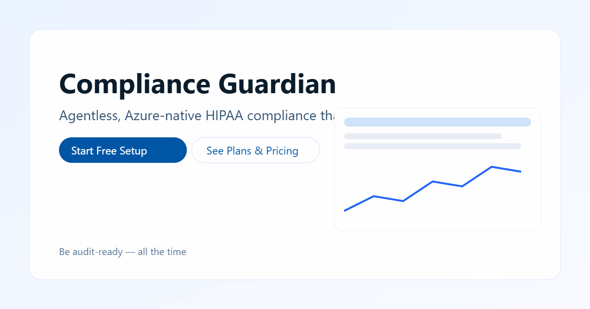Select the longer gray placeholder bar
This screenshot has width=590, height=309.
432,146
